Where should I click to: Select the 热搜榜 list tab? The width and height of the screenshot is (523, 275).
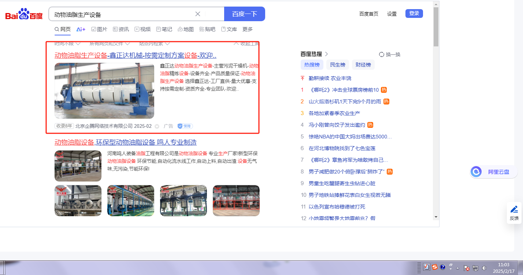(x=312, y=65)
